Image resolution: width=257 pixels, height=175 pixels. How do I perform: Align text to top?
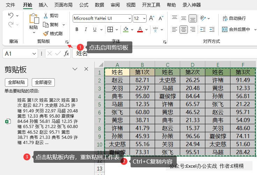coord(175,18)
